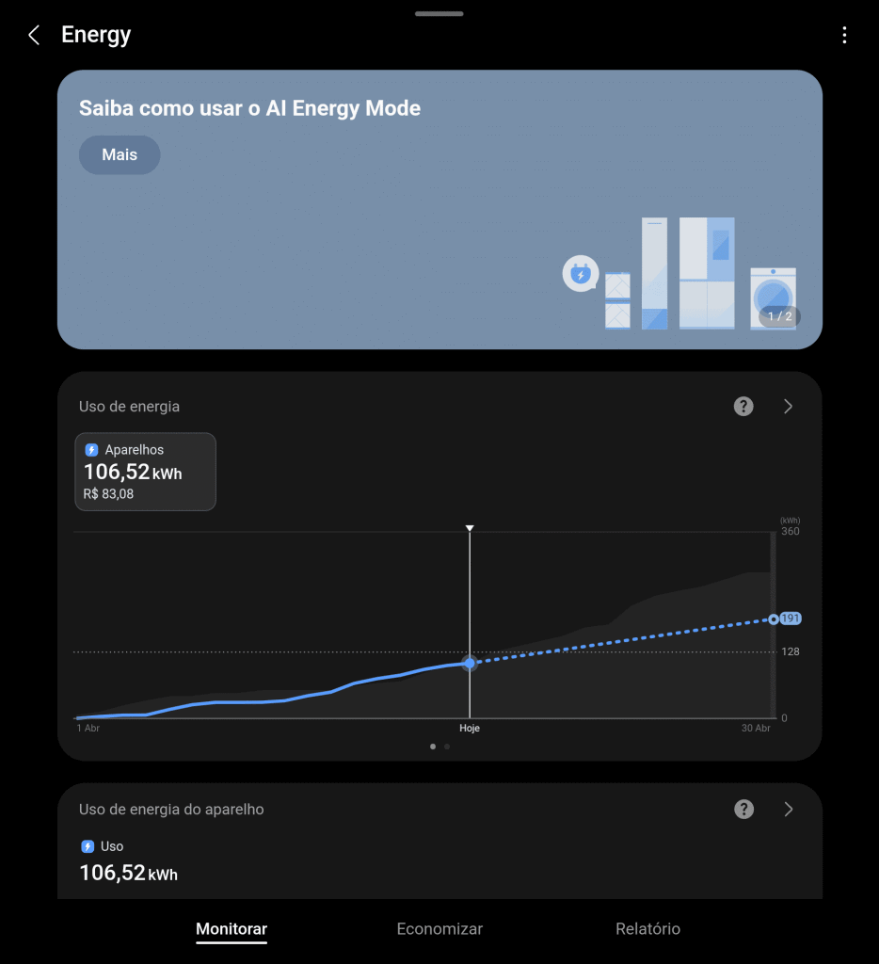Screen dimensions: 879x964
Task: Tap the Mais button in the banner
Action: [x=119, y=154]
